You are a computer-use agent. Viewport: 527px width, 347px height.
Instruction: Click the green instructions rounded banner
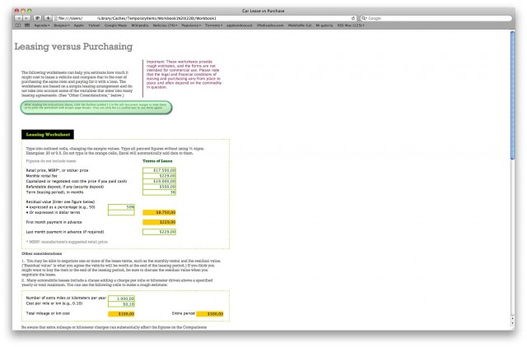click(96, 108)
